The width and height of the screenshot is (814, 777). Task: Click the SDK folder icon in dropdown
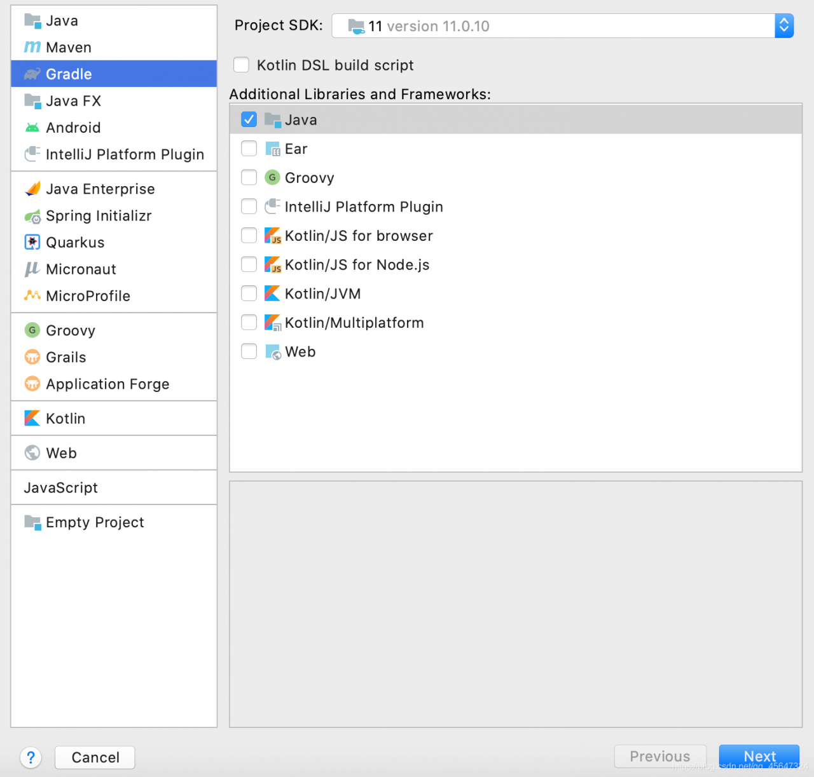(356, 26)
